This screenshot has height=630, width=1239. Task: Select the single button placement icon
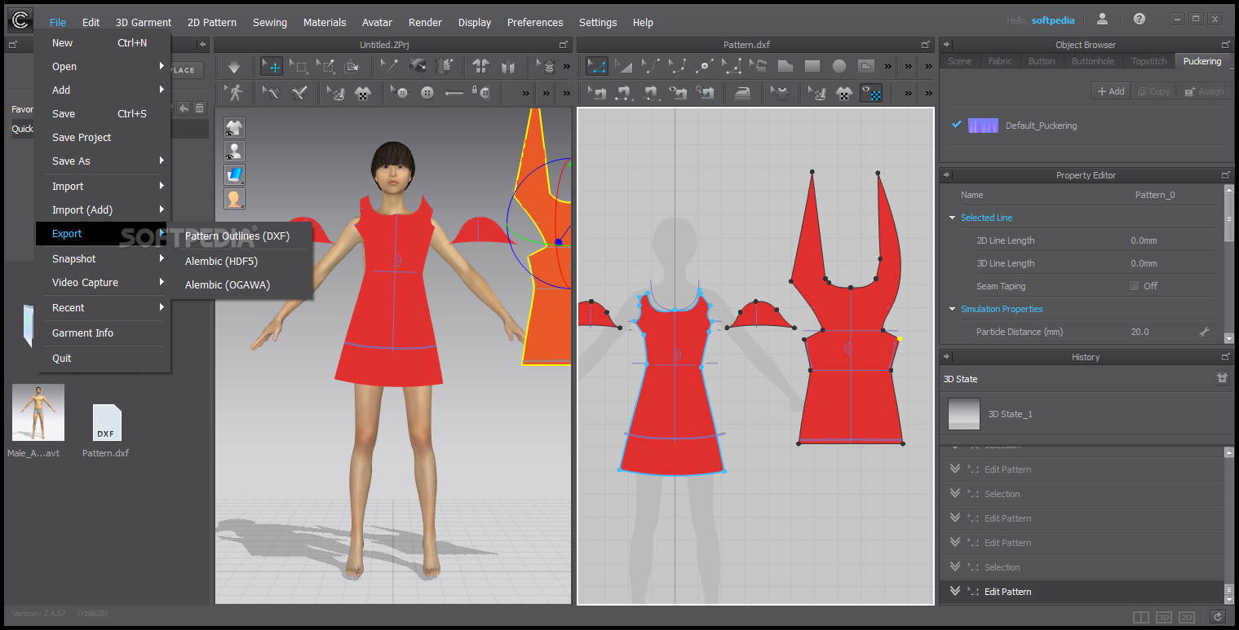click(427, 93)
